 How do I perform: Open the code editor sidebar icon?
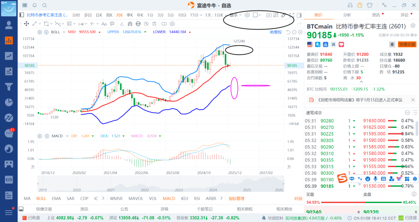9,179
